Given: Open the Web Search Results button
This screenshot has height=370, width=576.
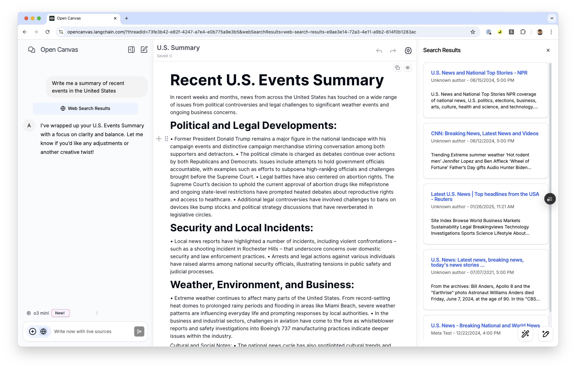Looking at the screenshot, I should point(85,108).
